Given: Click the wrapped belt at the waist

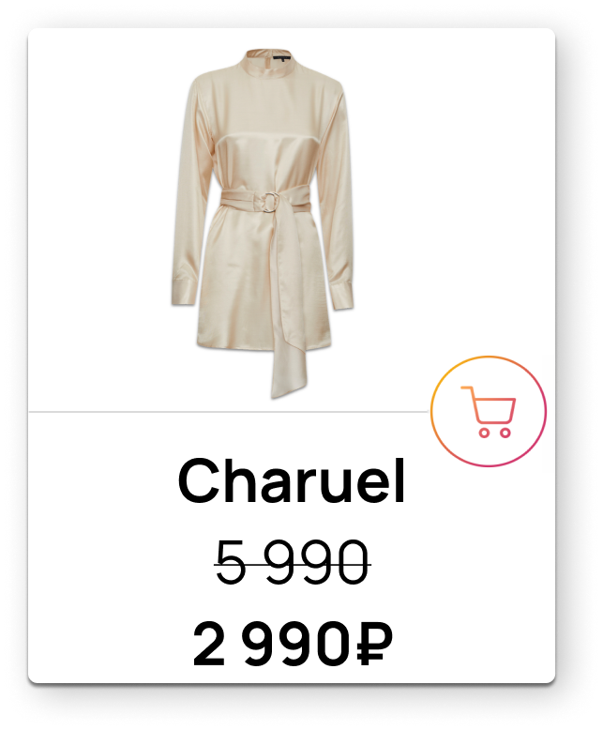Looking at the screenshot, I should pyautogui.click(x=265, y=200).
